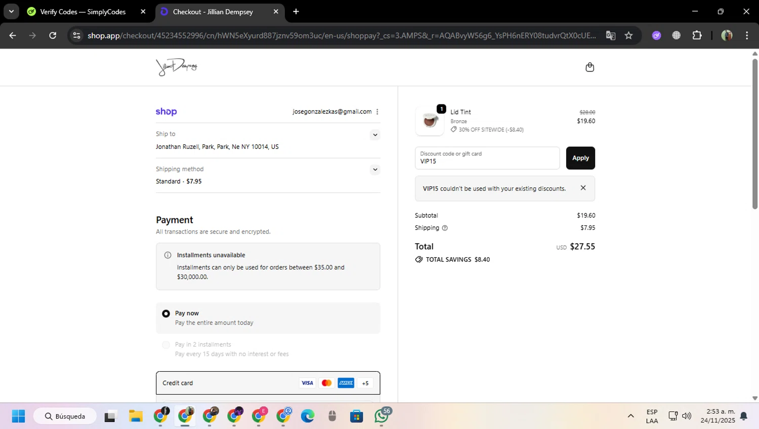Click the Installments unavailable info icon
The width and height of the screenshot is (759, 429).
167,255
